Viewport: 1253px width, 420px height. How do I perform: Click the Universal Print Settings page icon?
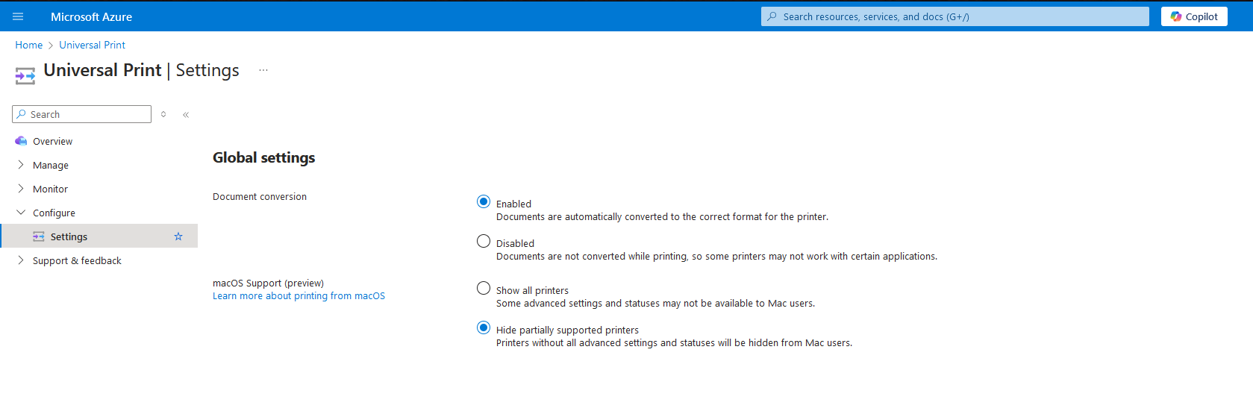point(25,75)
